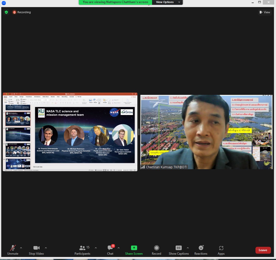
Task: Open video options arrow beside Stop Video
Action: (x=46, y=248)
